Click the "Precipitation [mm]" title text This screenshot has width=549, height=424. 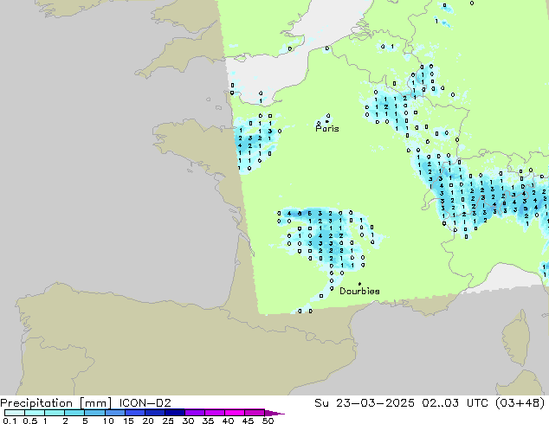point(56,403)
